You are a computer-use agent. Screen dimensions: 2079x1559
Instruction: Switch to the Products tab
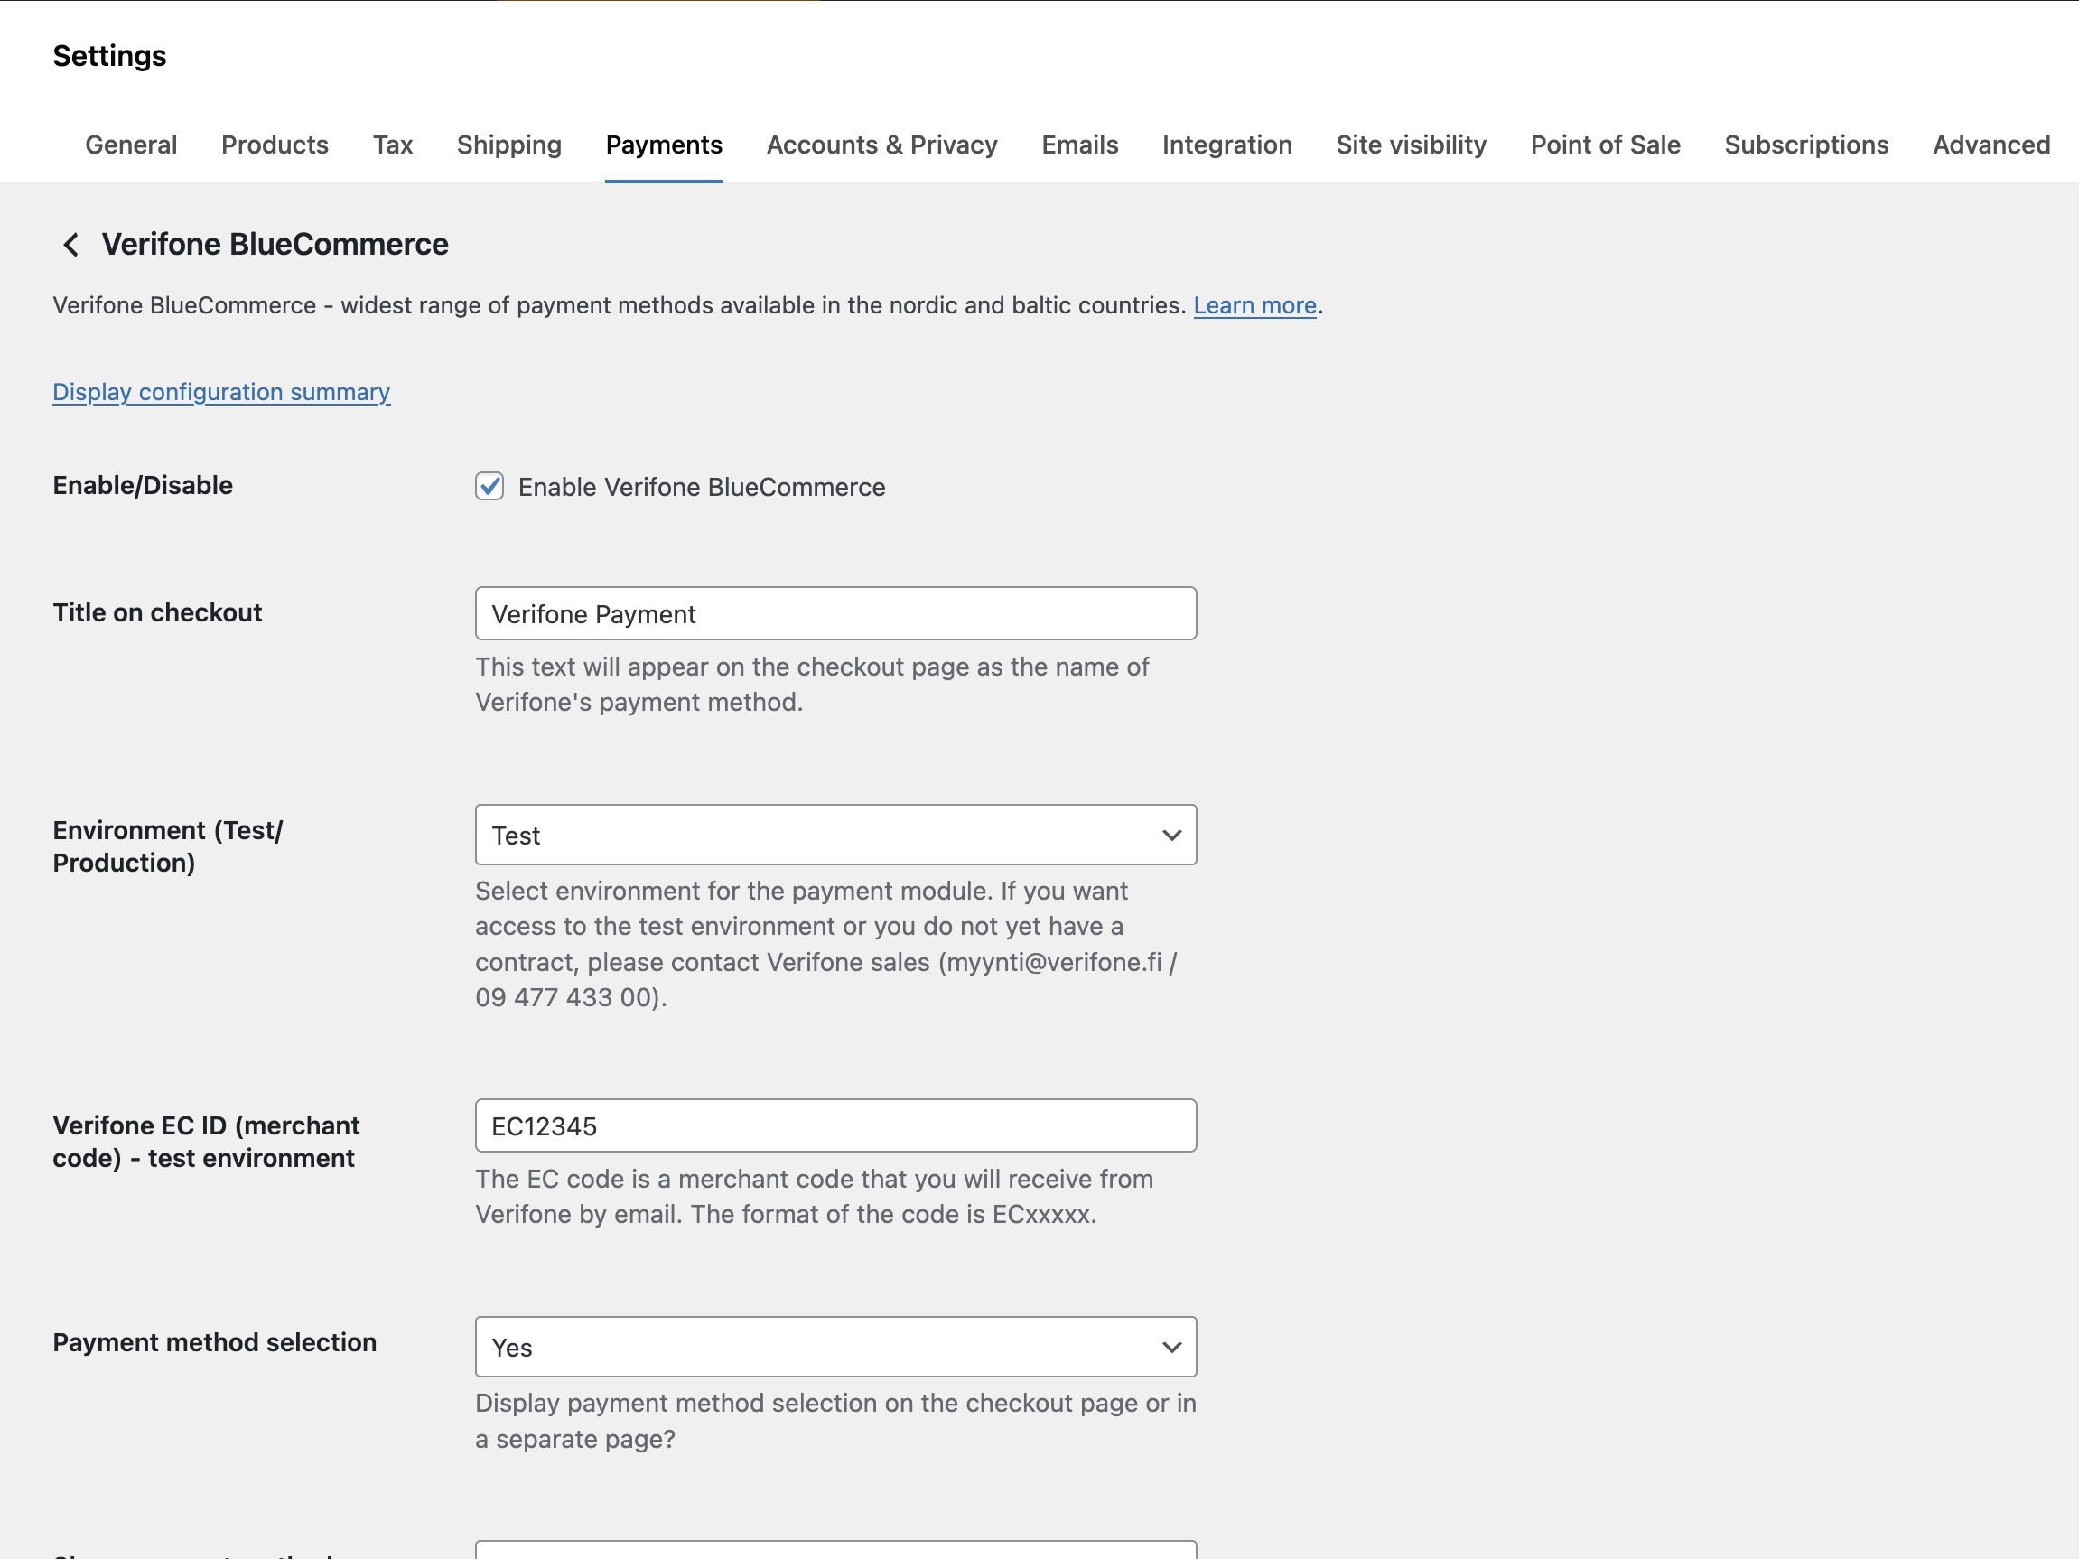point(275,145)
